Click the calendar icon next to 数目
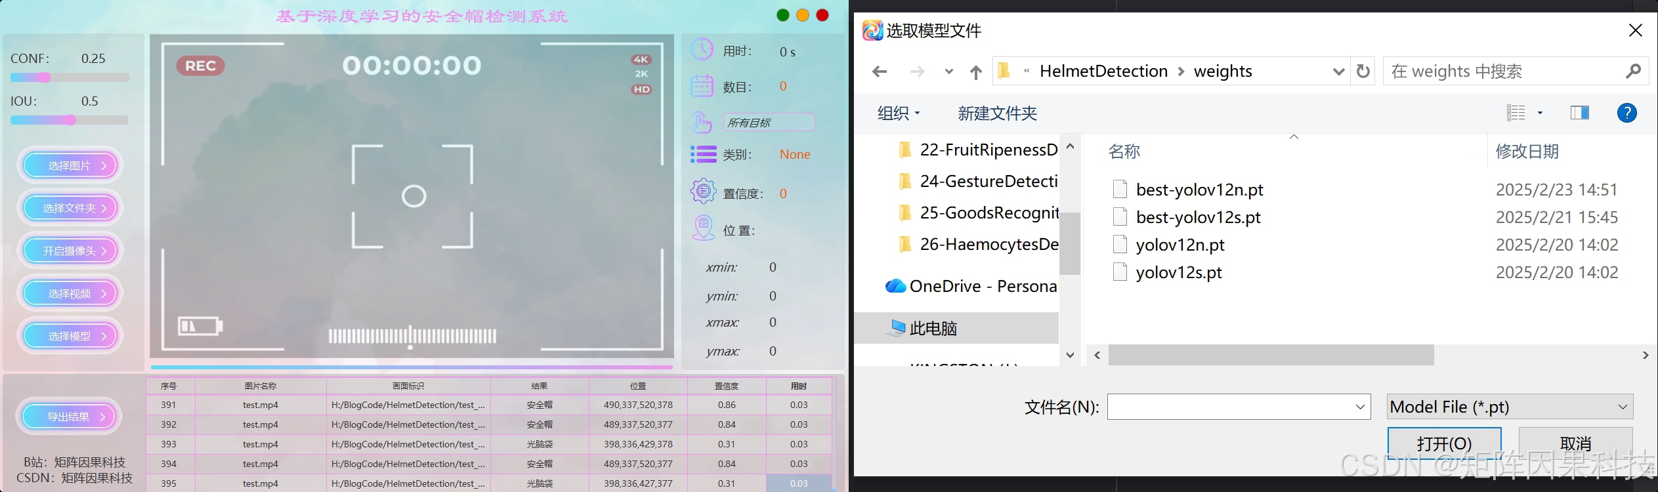 coord(702,86)
